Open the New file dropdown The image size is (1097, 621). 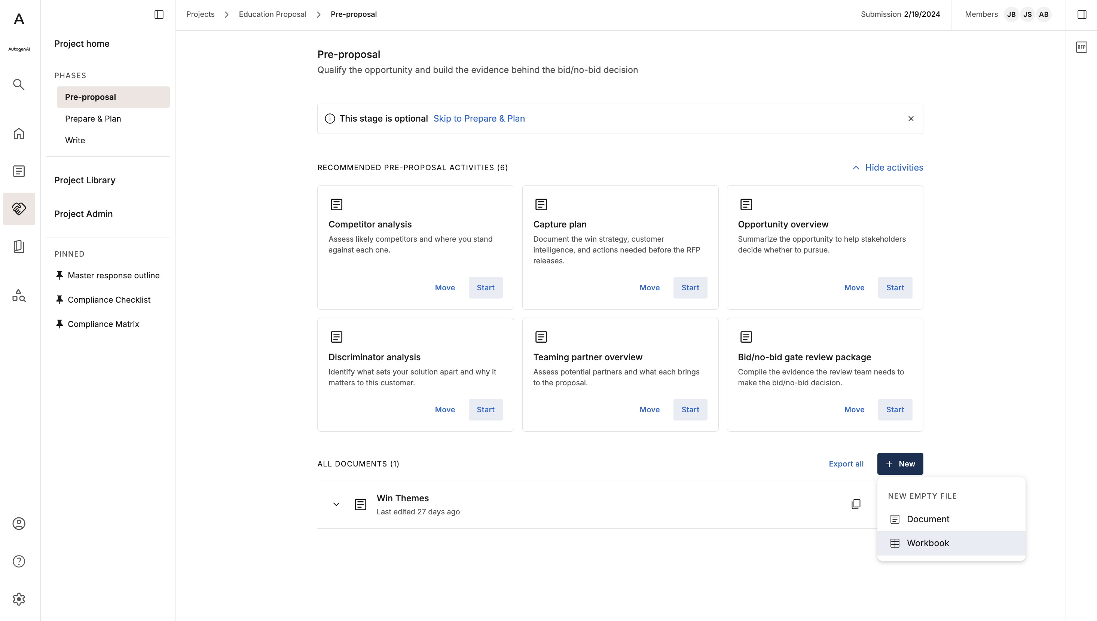(900, 464)
